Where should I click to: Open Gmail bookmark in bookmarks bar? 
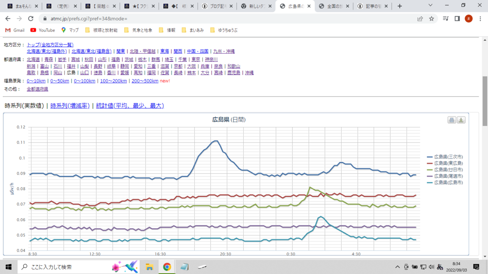15,30
